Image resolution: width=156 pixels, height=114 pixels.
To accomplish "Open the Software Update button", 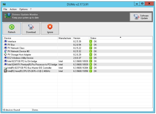I will tap(141, 17).
